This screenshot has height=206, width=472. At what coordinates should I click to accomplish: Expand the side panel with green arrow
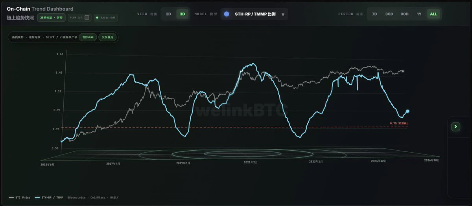[455, 126]
